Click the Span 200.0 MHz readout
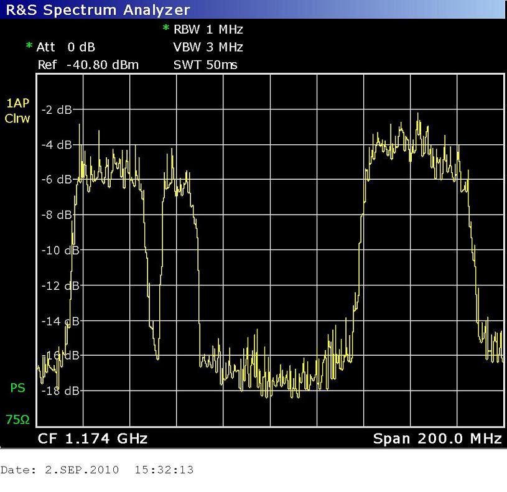 click(x=437, y=439)
